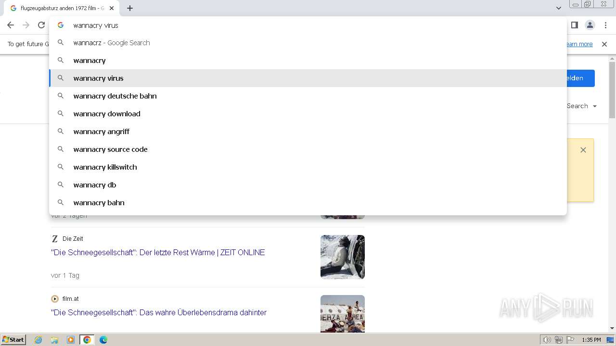Open a new browser tab
Image resolution: width=616 pixels, height=346 pixels.
[130, 8]
